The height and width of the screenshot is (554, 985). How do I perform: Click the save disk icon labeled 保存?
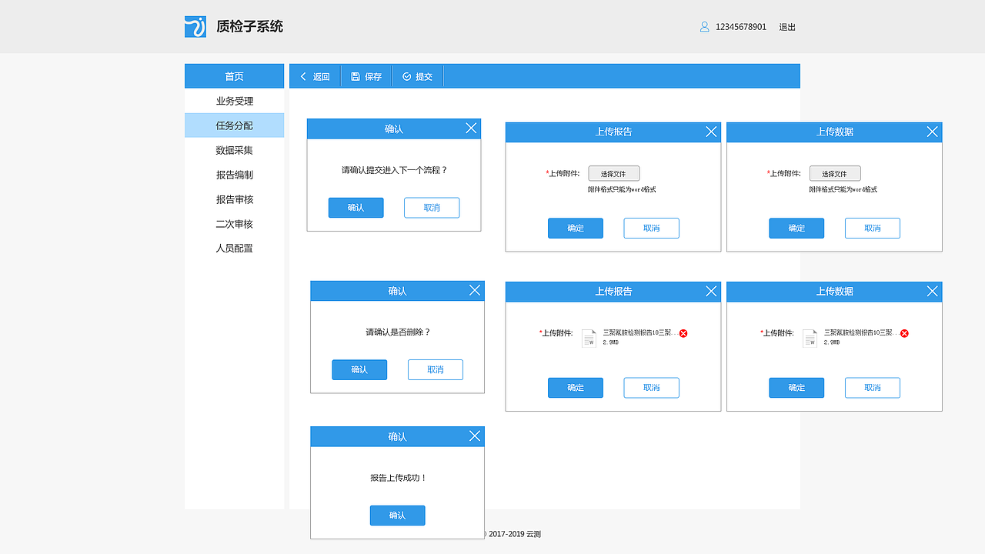[x=355, y=75]
